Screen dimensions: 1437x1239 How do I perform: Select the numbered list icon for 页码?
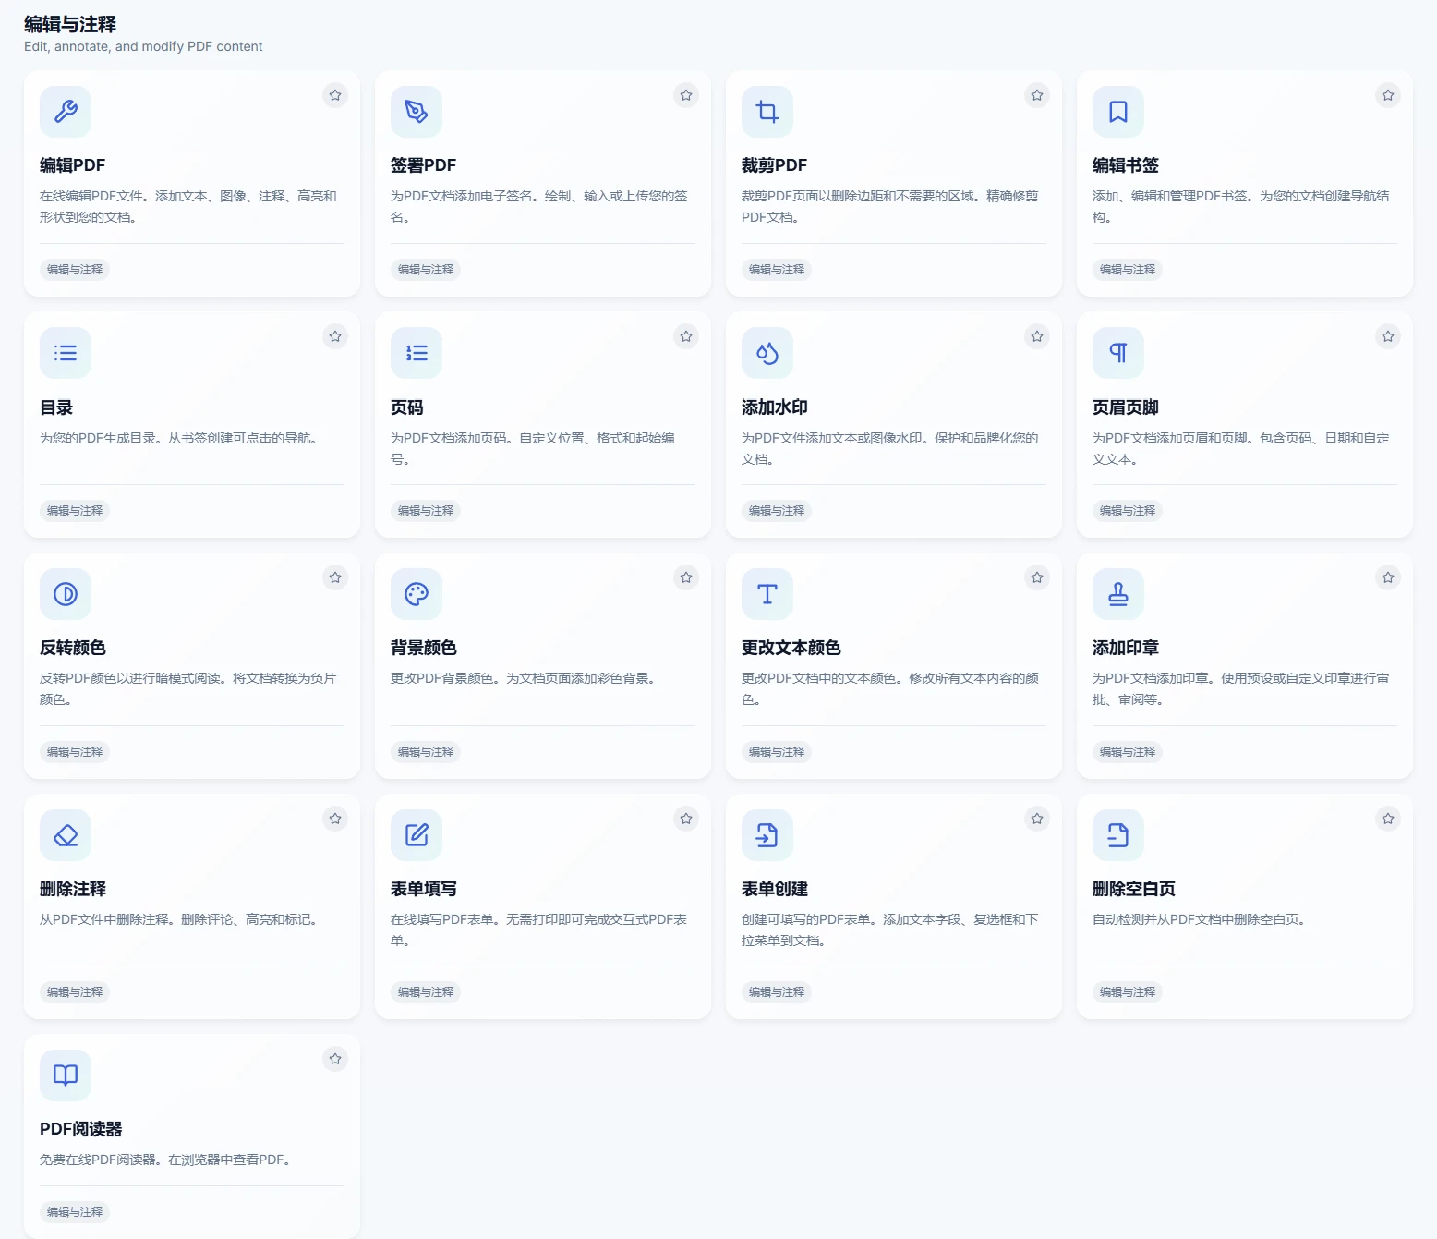point(417,353)
